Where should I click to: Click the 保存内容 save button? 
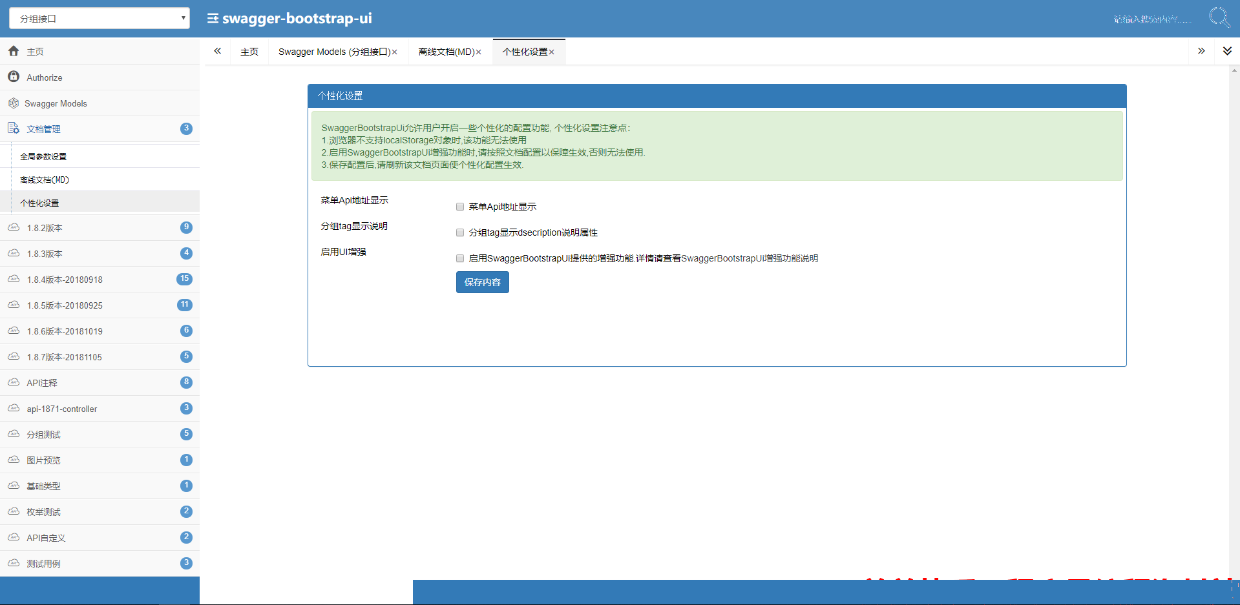pos(483,282)
